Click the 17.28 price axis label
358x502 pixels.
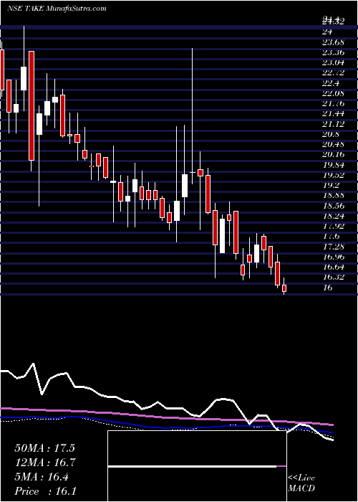point(333,247)
